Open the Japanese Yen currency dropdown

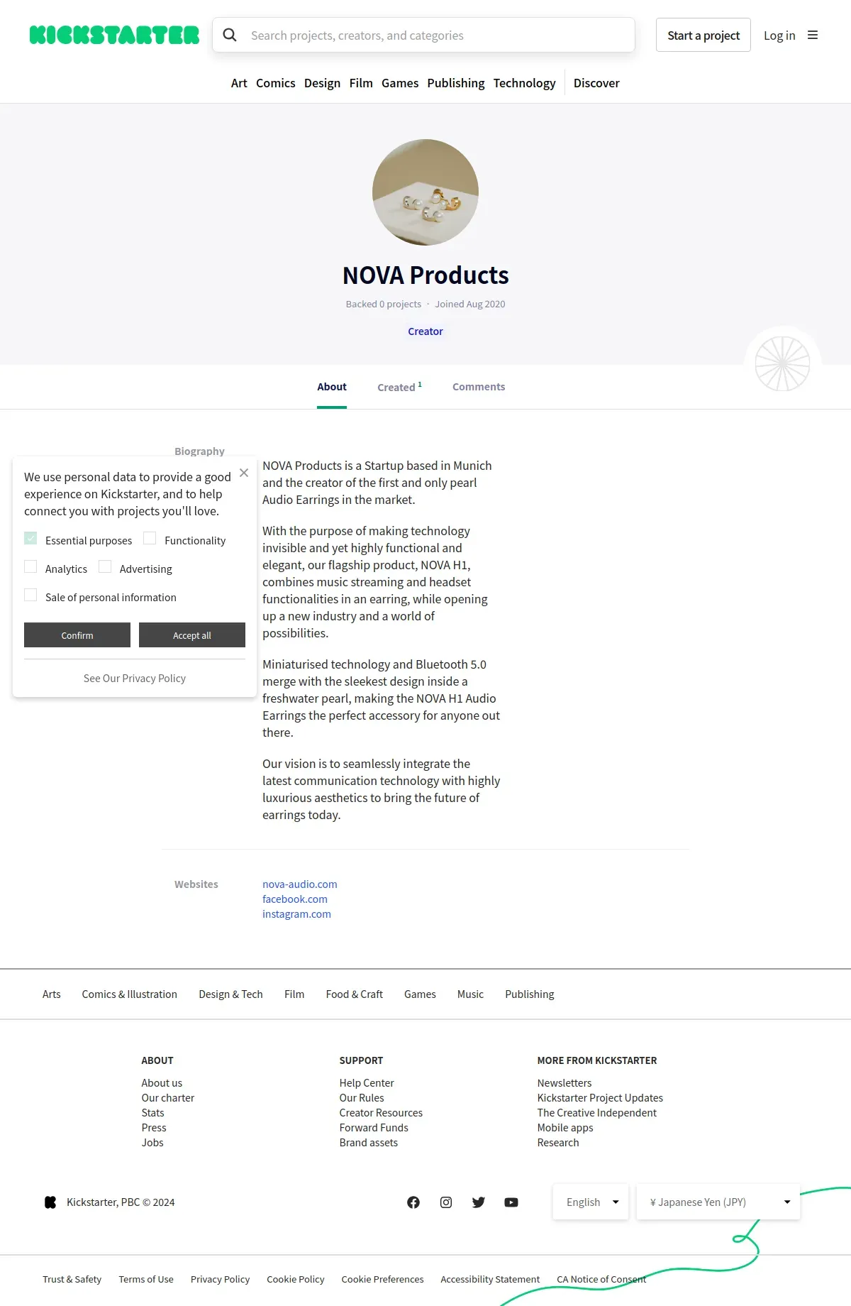pyautogui.click(x=718, y=1202)
